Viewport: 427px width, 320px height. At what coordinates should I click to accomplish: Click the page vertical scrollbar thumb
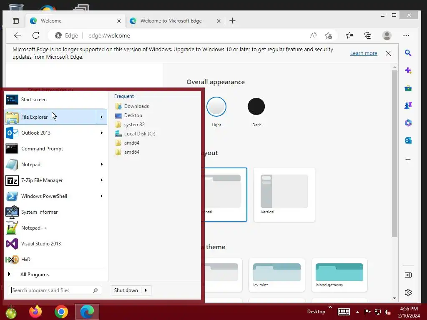[x=394, y=154]
